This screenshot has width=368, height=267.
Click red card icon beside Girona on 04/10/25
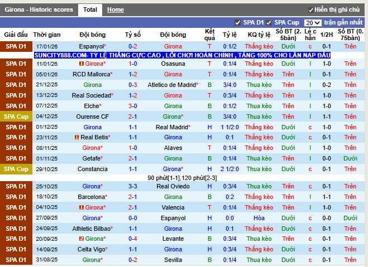tap(82, 207)
